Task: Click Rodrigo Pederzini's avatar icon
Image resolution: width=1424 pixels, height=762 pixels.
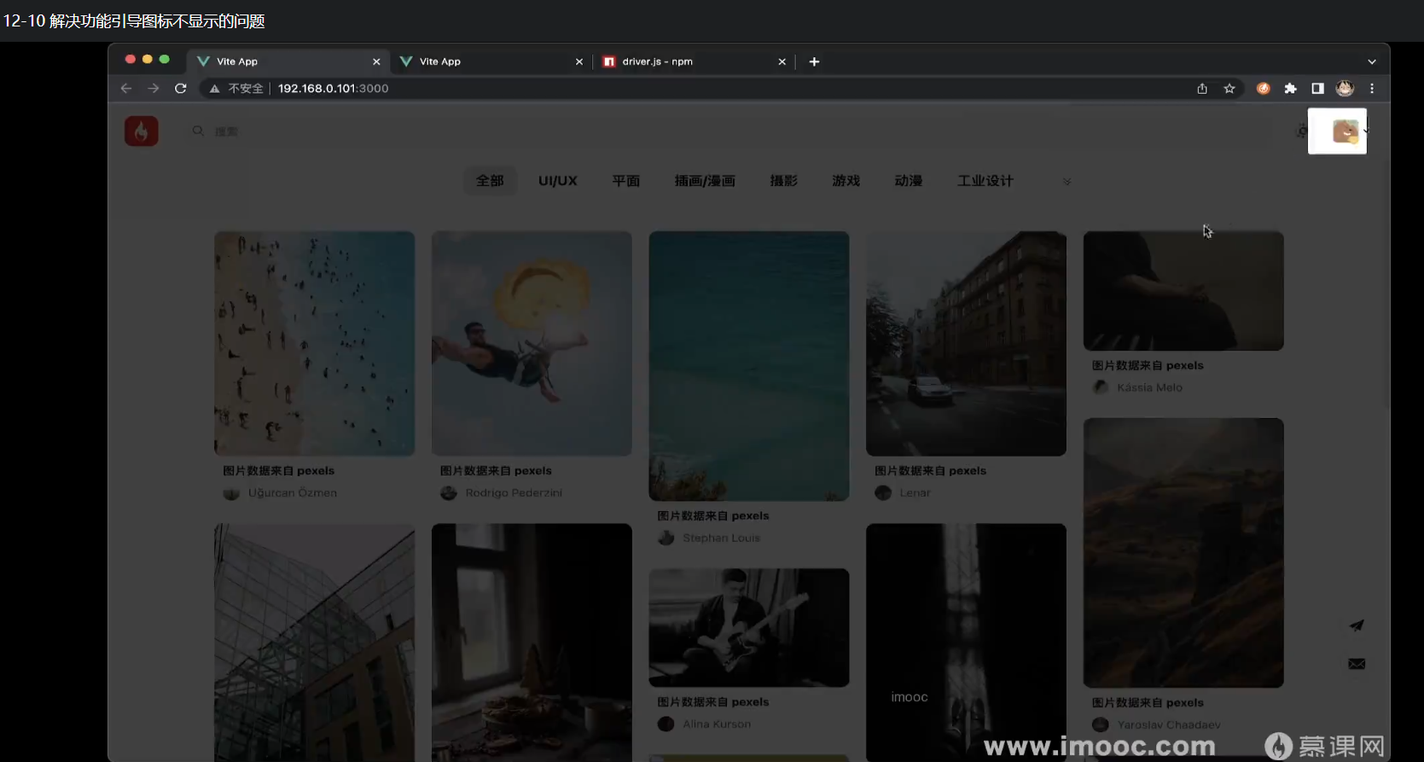Action: tap(449, 493)
